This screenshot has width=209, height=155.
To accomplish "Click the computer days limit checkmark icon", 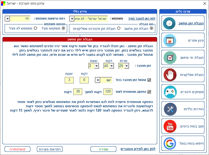I will click(170, 58).
